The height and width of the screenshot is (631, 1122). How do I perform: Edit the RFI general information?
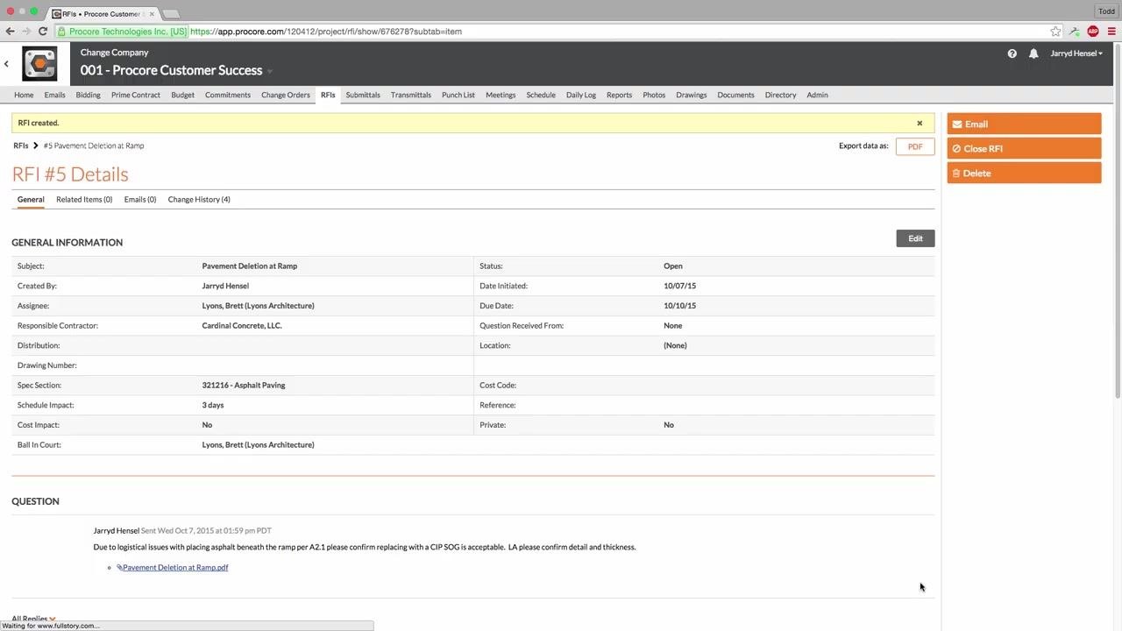click(x=915, y=238)
